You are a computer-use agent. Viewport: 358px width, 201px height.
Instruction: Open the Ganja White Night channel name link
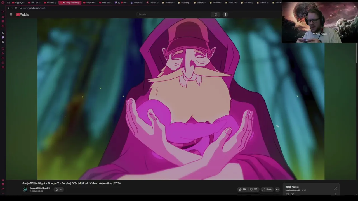tap(39, 188)
